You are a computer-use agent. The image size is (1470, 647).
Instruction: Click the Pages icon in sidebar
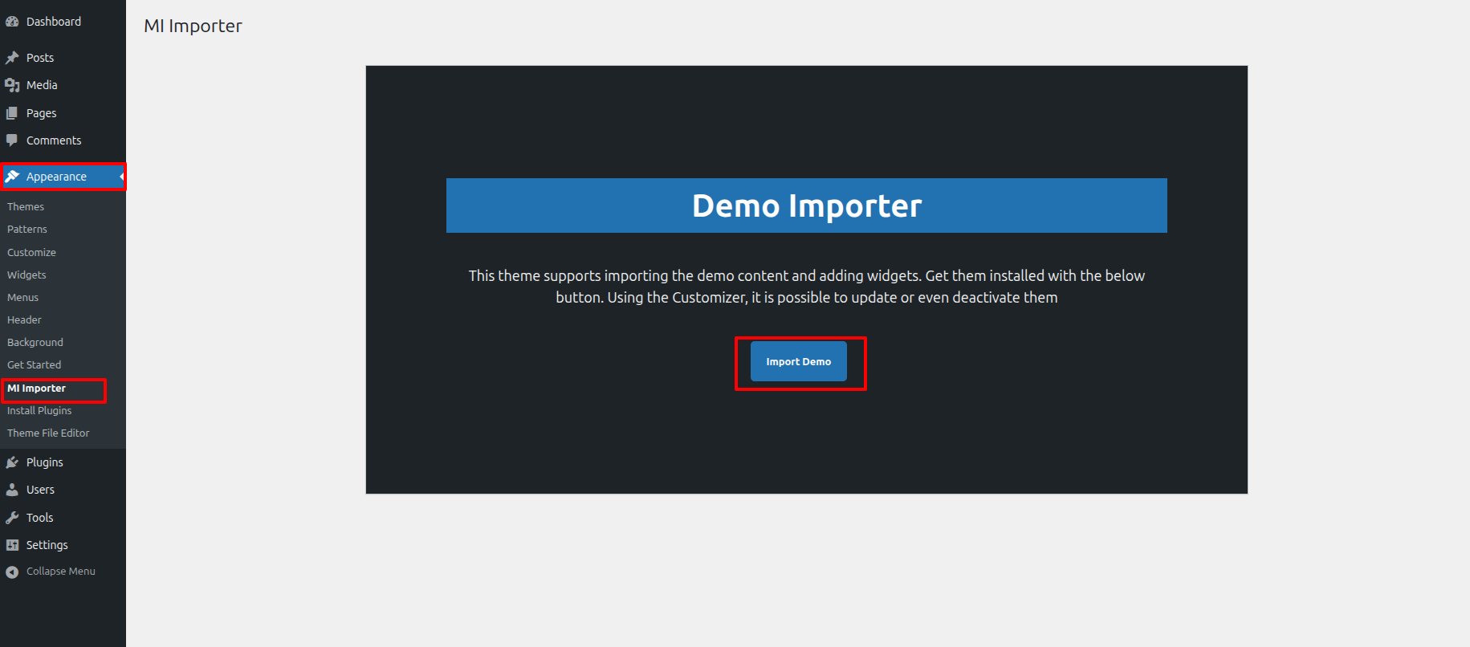tap(12, 113)
